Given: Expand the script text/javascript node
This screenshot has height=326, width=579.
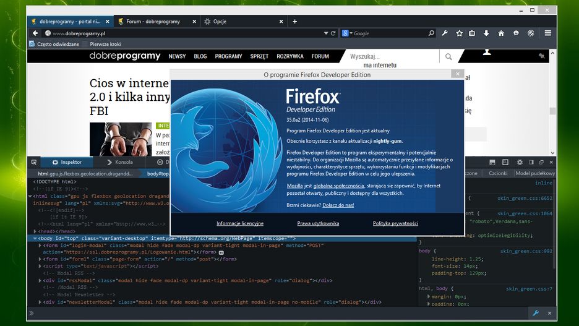Looking at the screenshot, I should pyautogui.click(x=40, y=266).
